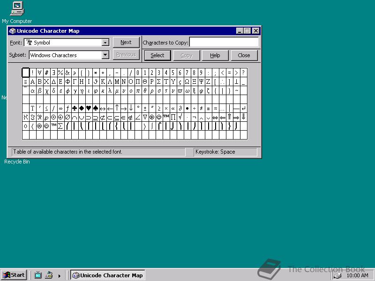Click the 10:00 AM clock

pyautogui.click(x=357, y=275)
